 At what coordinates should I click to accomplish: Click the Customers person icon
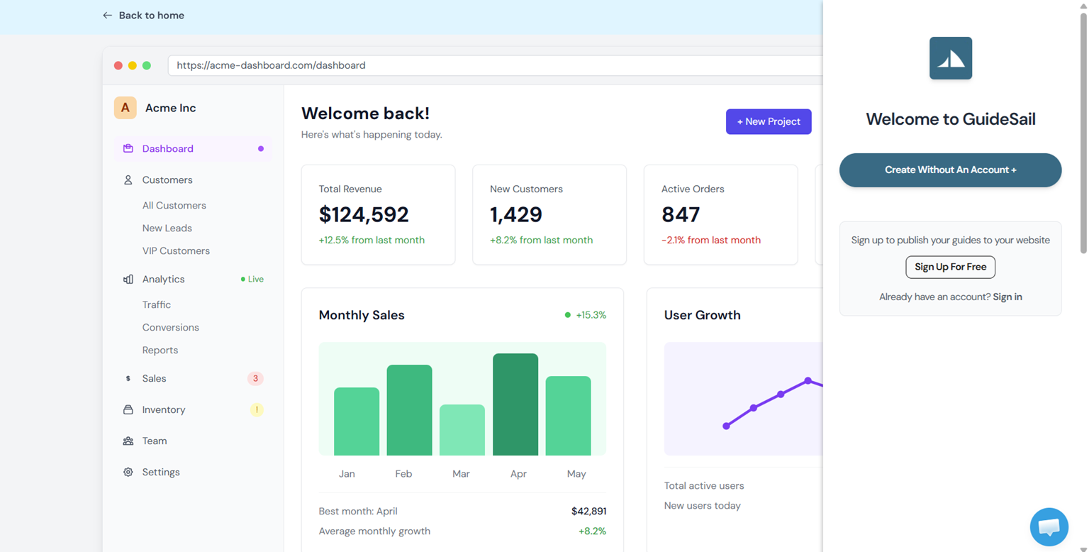click(x=128, y=180)
